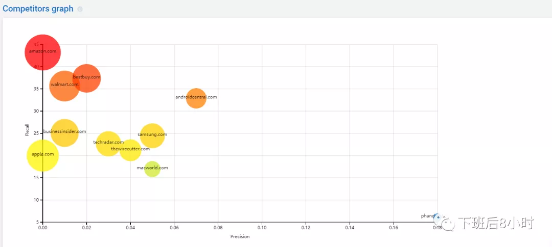The width and height of the screenshot is (552, 247).
Task: Click the 30 tick on Recall axis
Action: click(x=36, y=111)
